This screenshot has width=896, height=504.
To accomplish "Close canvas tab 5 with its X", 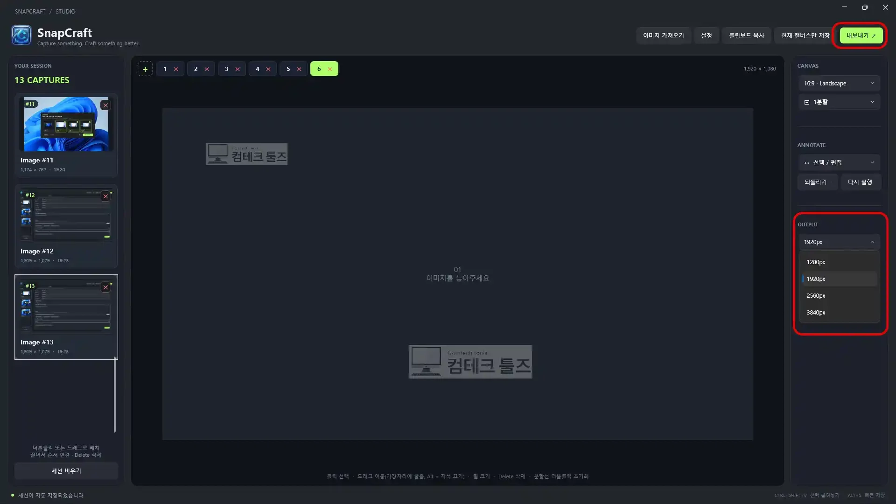I will (x=299, y=69).
